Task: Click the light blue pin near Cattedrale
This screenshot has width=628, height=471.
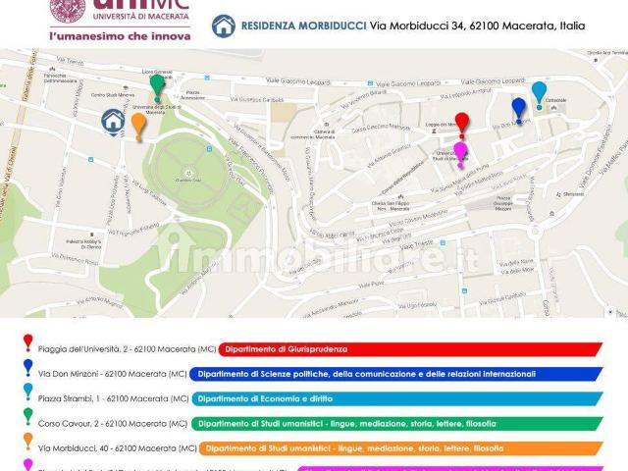Action: pos(539,96)
